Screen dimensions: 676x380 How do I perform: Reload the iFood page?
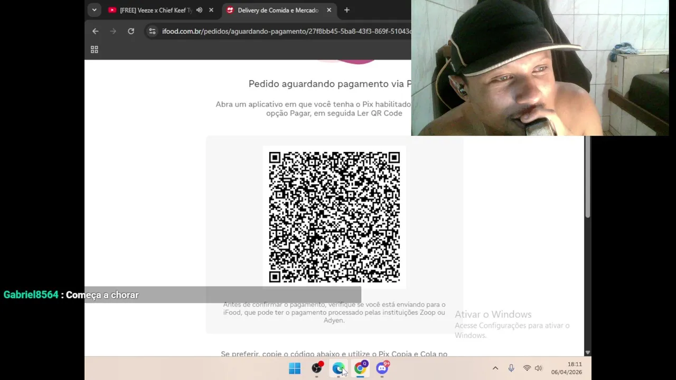coord(131,31)
